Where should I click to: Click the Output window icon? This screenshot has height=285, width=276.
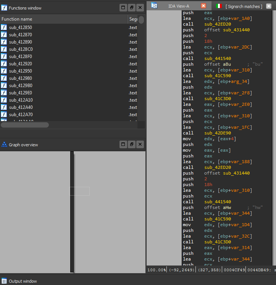click(x=4, y=281)
